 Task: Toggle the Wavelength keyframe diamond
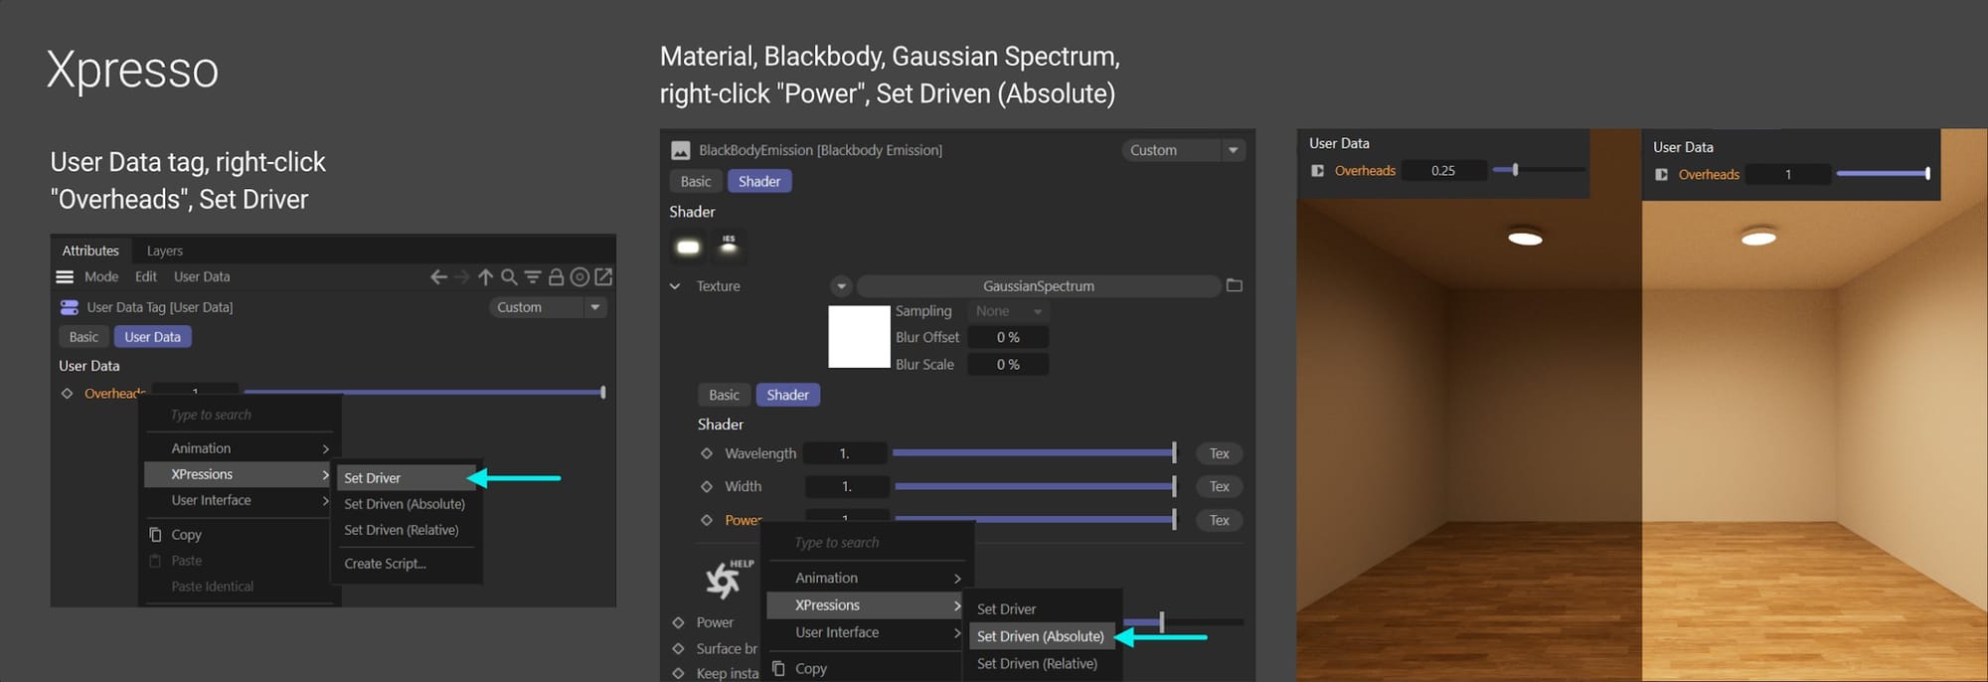pos(707,453)
